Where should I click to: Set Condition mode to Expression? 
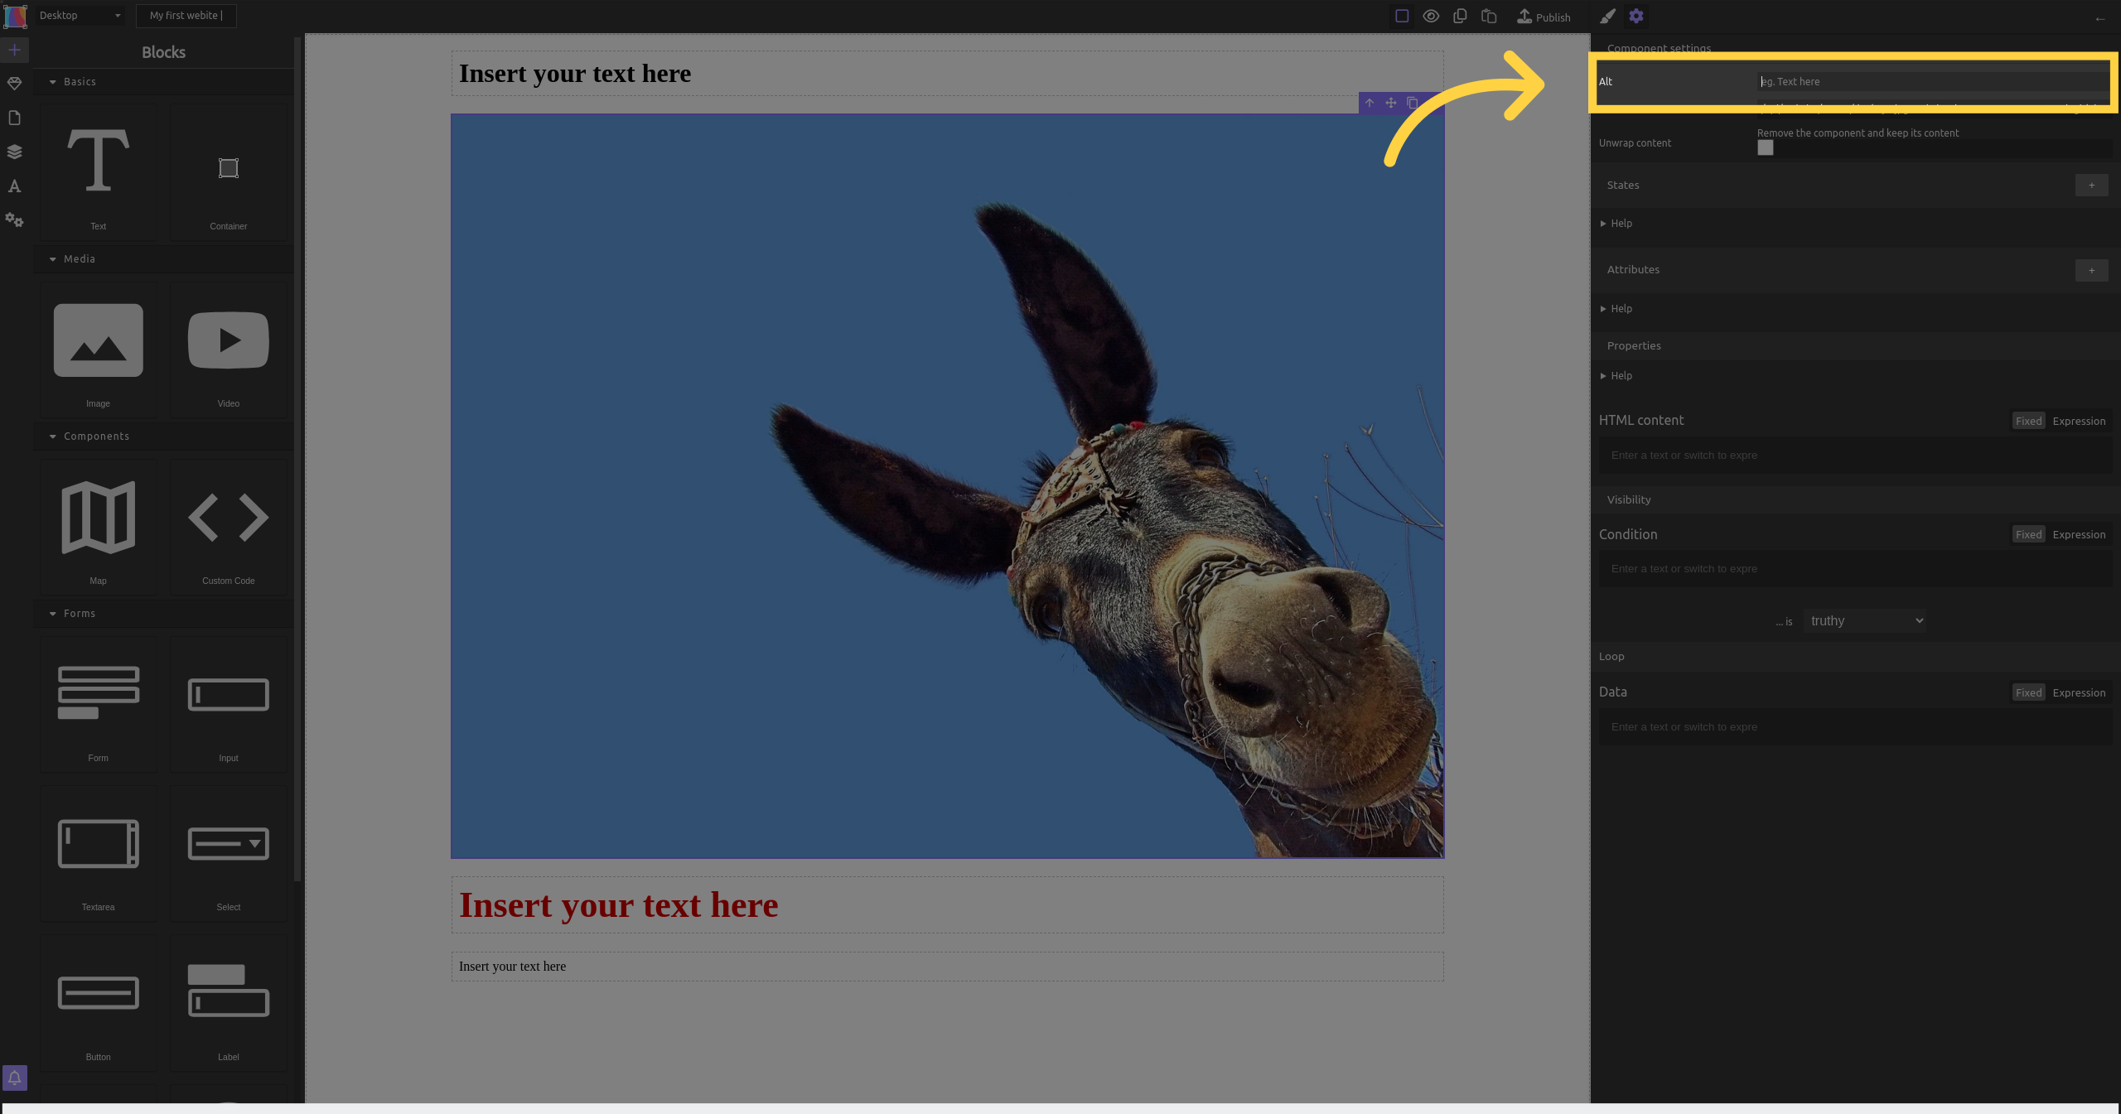click(2079, 534)
